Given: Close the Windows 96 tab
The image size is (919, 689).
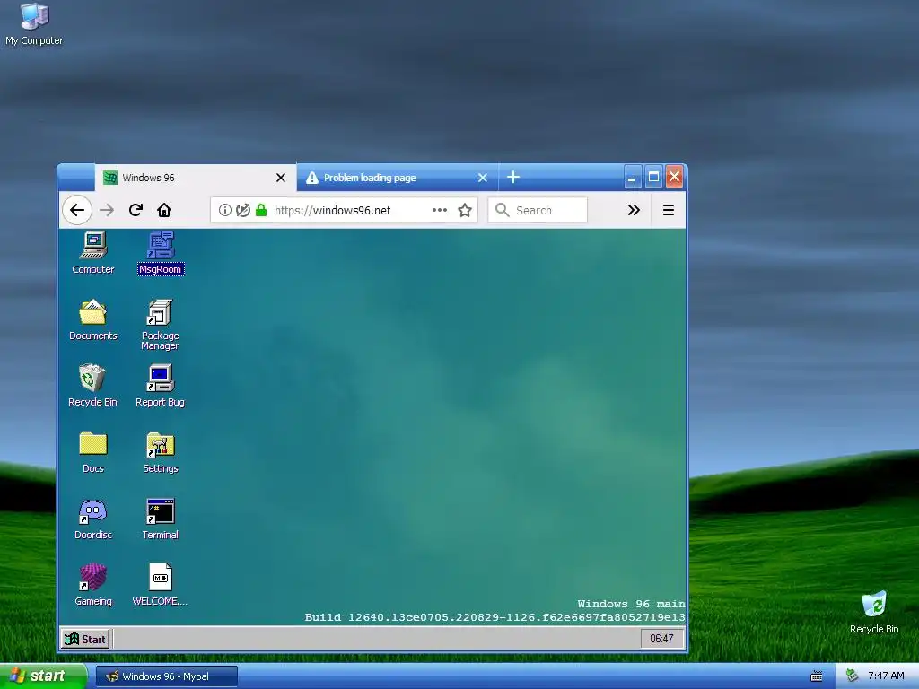Looking at the screenshot, I should 281,178.
